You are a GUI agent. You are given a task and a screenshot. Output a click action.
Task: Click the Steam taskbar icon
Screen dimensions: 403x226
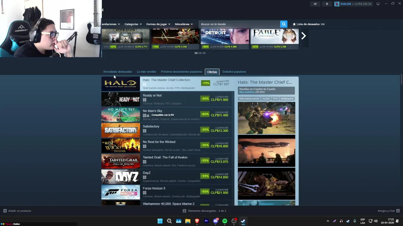click(x=243, y=221)
